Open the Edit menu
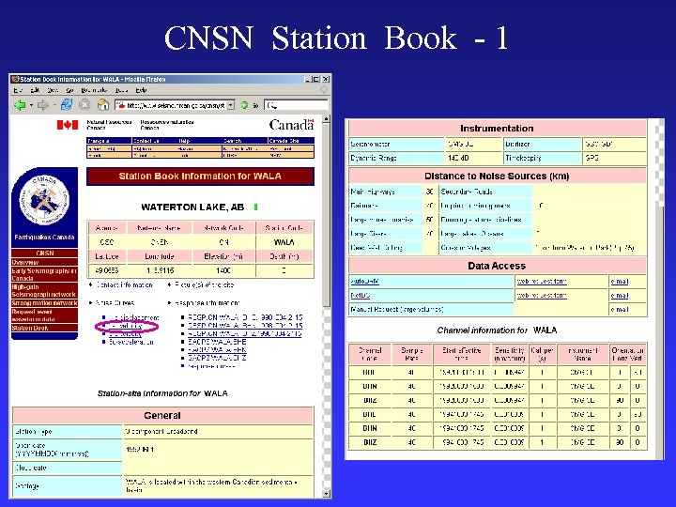The width and height of the screenshot is (676, 507). click(x=35, y=90)
